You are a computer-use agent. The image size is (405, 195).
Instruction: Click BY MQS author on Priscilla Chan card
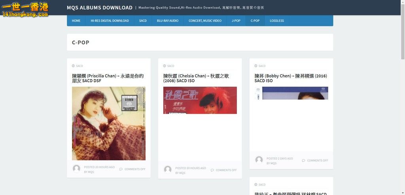click(x=89, y=172)
